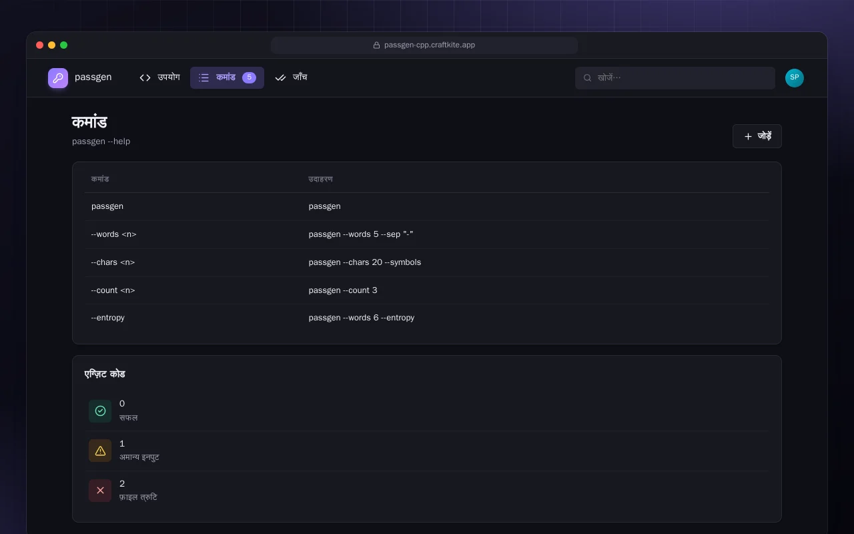
Task: Select the --entropy command cell
Action: point(108,318)
